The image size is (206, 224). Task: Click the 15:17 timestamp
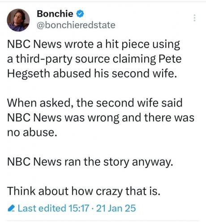79,208
